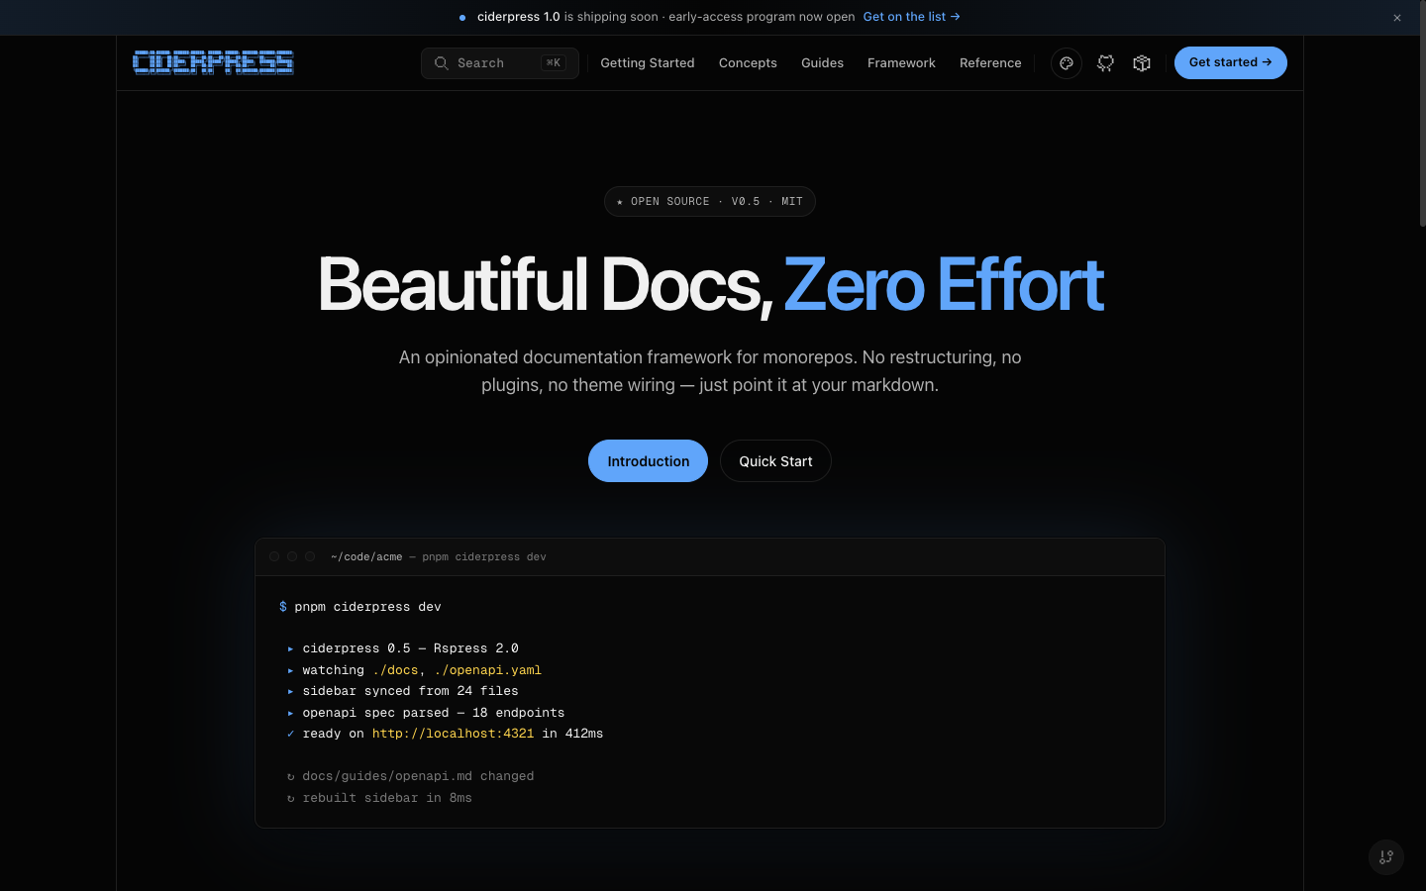
Task: Open the http://localhost:4321 terminal link
Action: point(453,734)
